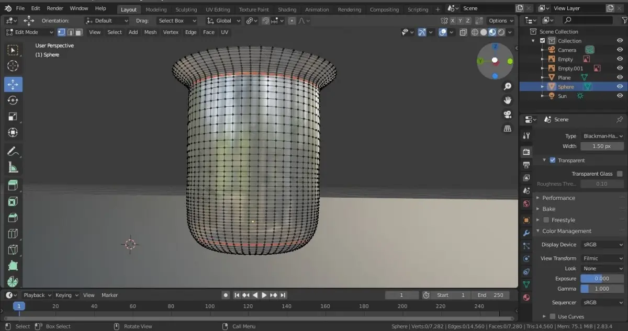Select the Inset Faces tool

click(x=13, y=201)
